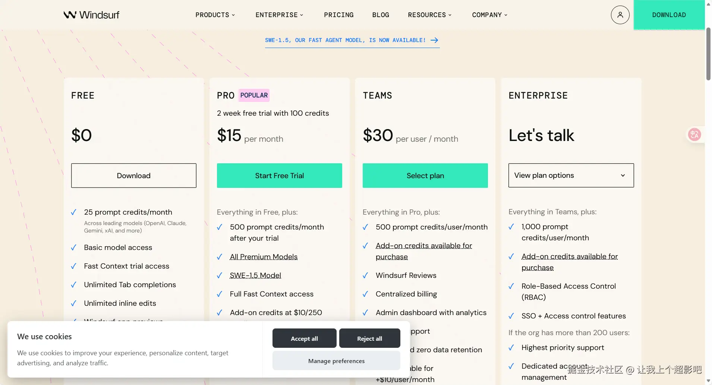This screenshot has height=385, width=712.
Task: Click the translate floating icon on right edge
Action: (x=694, y=135)
